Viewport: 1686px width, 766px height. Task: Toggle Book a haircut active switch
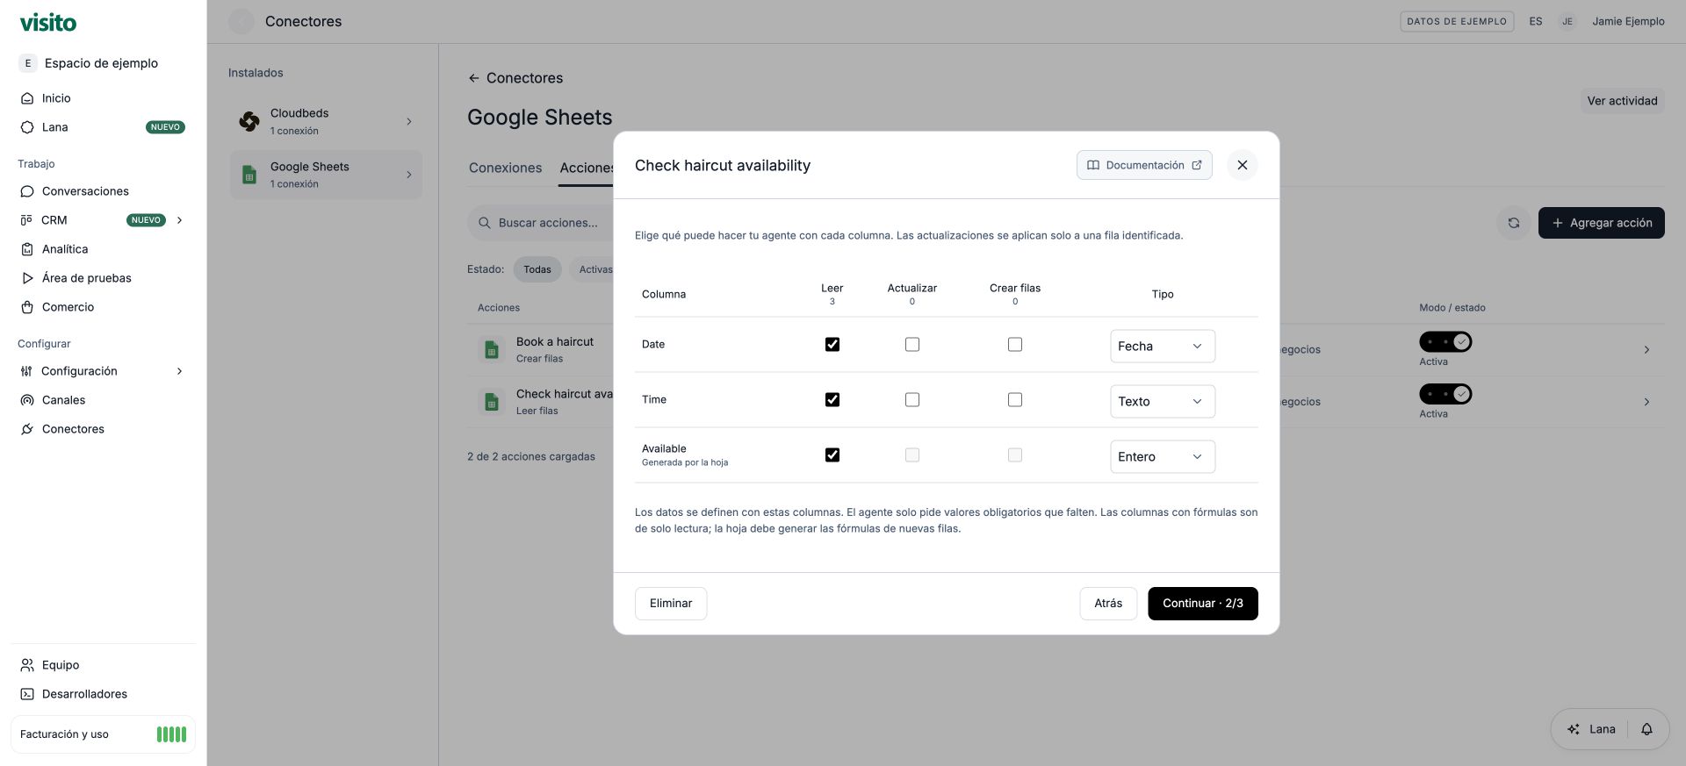pos(1445,341)
